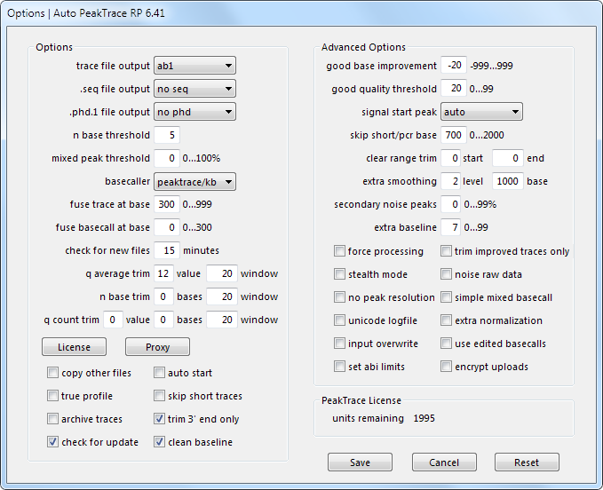The image size is (603, 490).
Task: Click the n base trim bases field
Action: [x=163, y=296]
